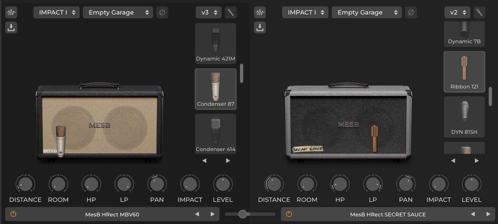Click the left microphone list scrollbar
This screenshot has width=498, height=224.
[x=241, y=73]
